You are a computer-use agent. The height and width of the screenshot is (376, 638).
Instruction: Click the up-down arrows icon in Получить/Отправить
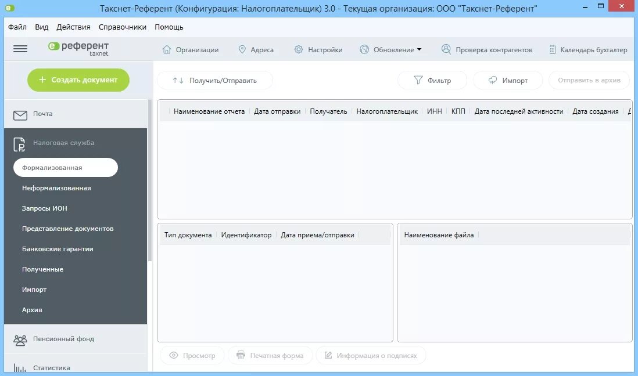(178, 81)
